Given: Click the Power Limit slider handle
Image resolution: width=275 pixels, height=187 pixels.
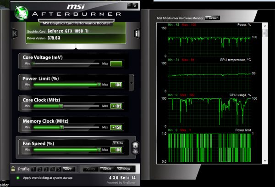Looking at the screenshot, I should click(x=99, y=85).
